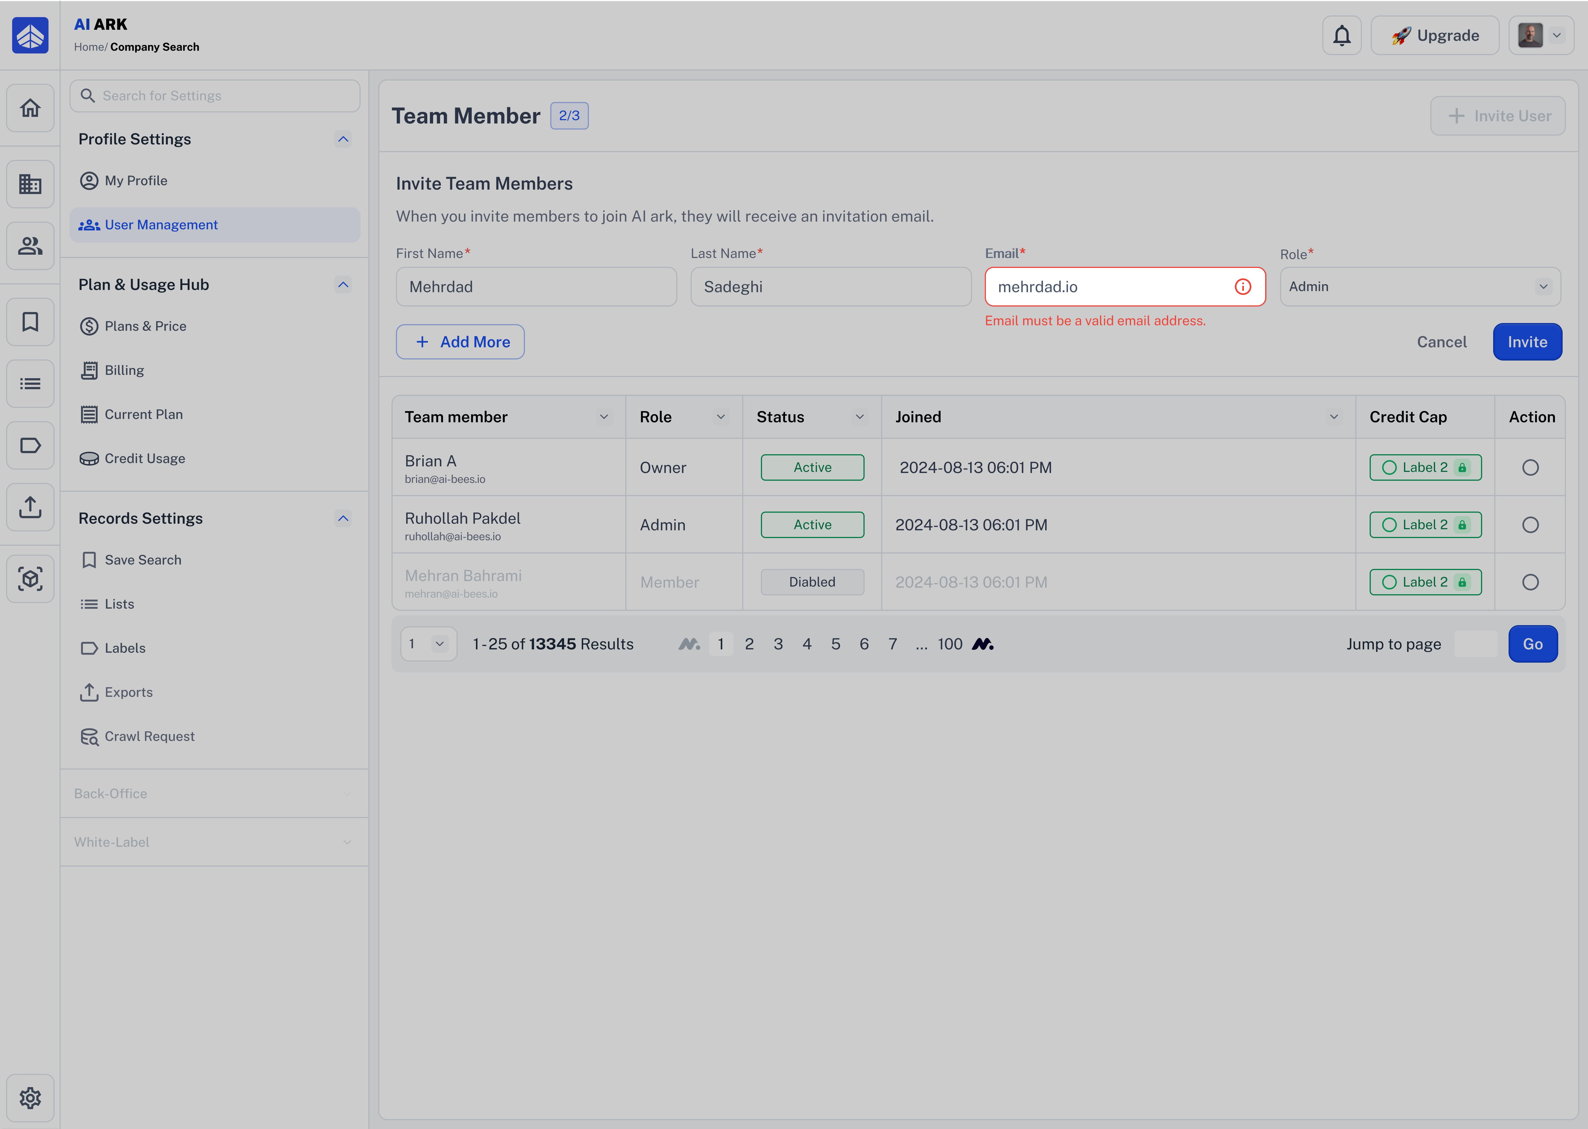Click the Email input field
1588x1129 pixels.
coord(1125,286)
